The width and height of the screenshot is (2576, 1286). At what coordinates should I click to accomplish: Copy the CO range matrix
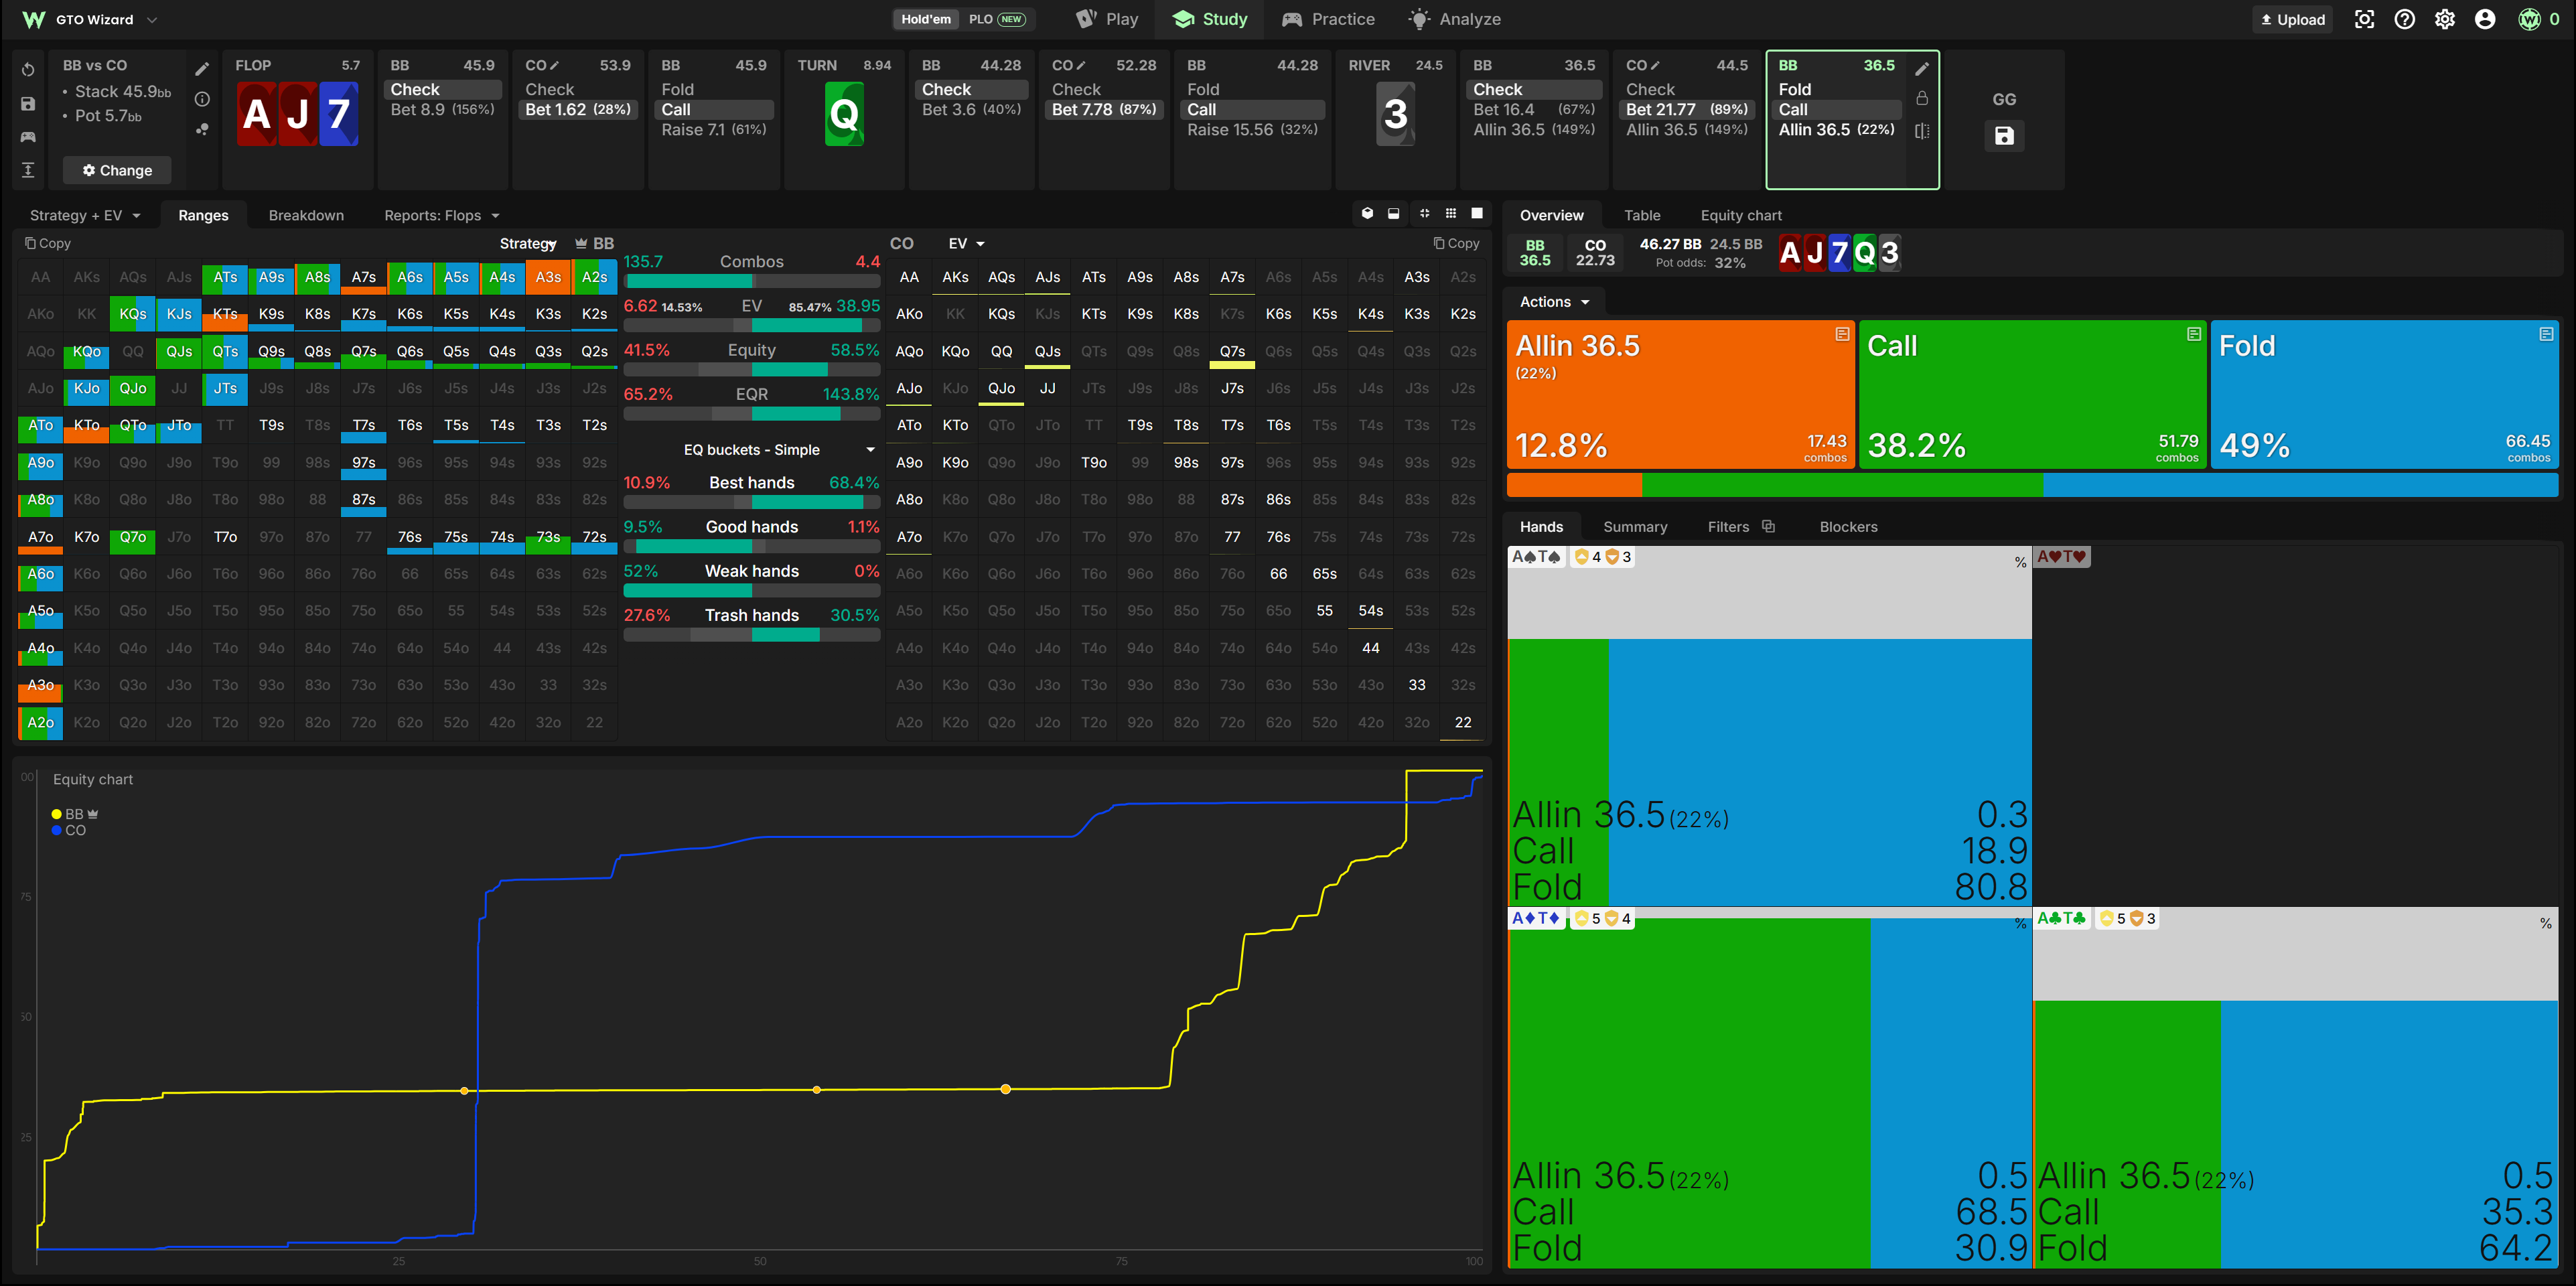pos(1456,243)
